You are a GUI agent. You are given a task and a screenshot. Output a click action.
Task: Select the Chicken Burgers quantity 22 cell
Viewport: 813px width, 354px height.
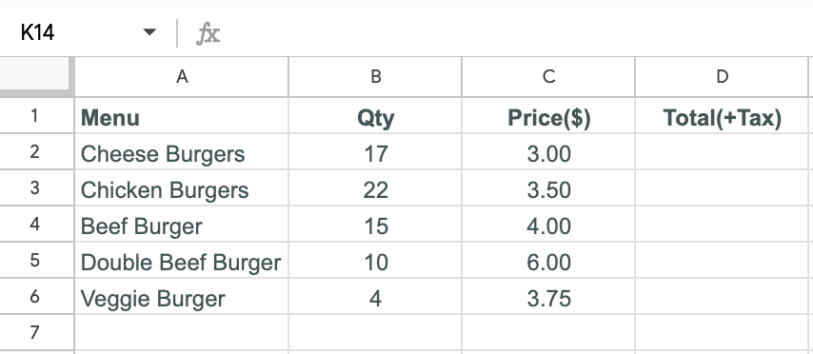coord(375,188)
